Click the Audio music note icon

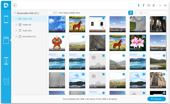[20, 31]
